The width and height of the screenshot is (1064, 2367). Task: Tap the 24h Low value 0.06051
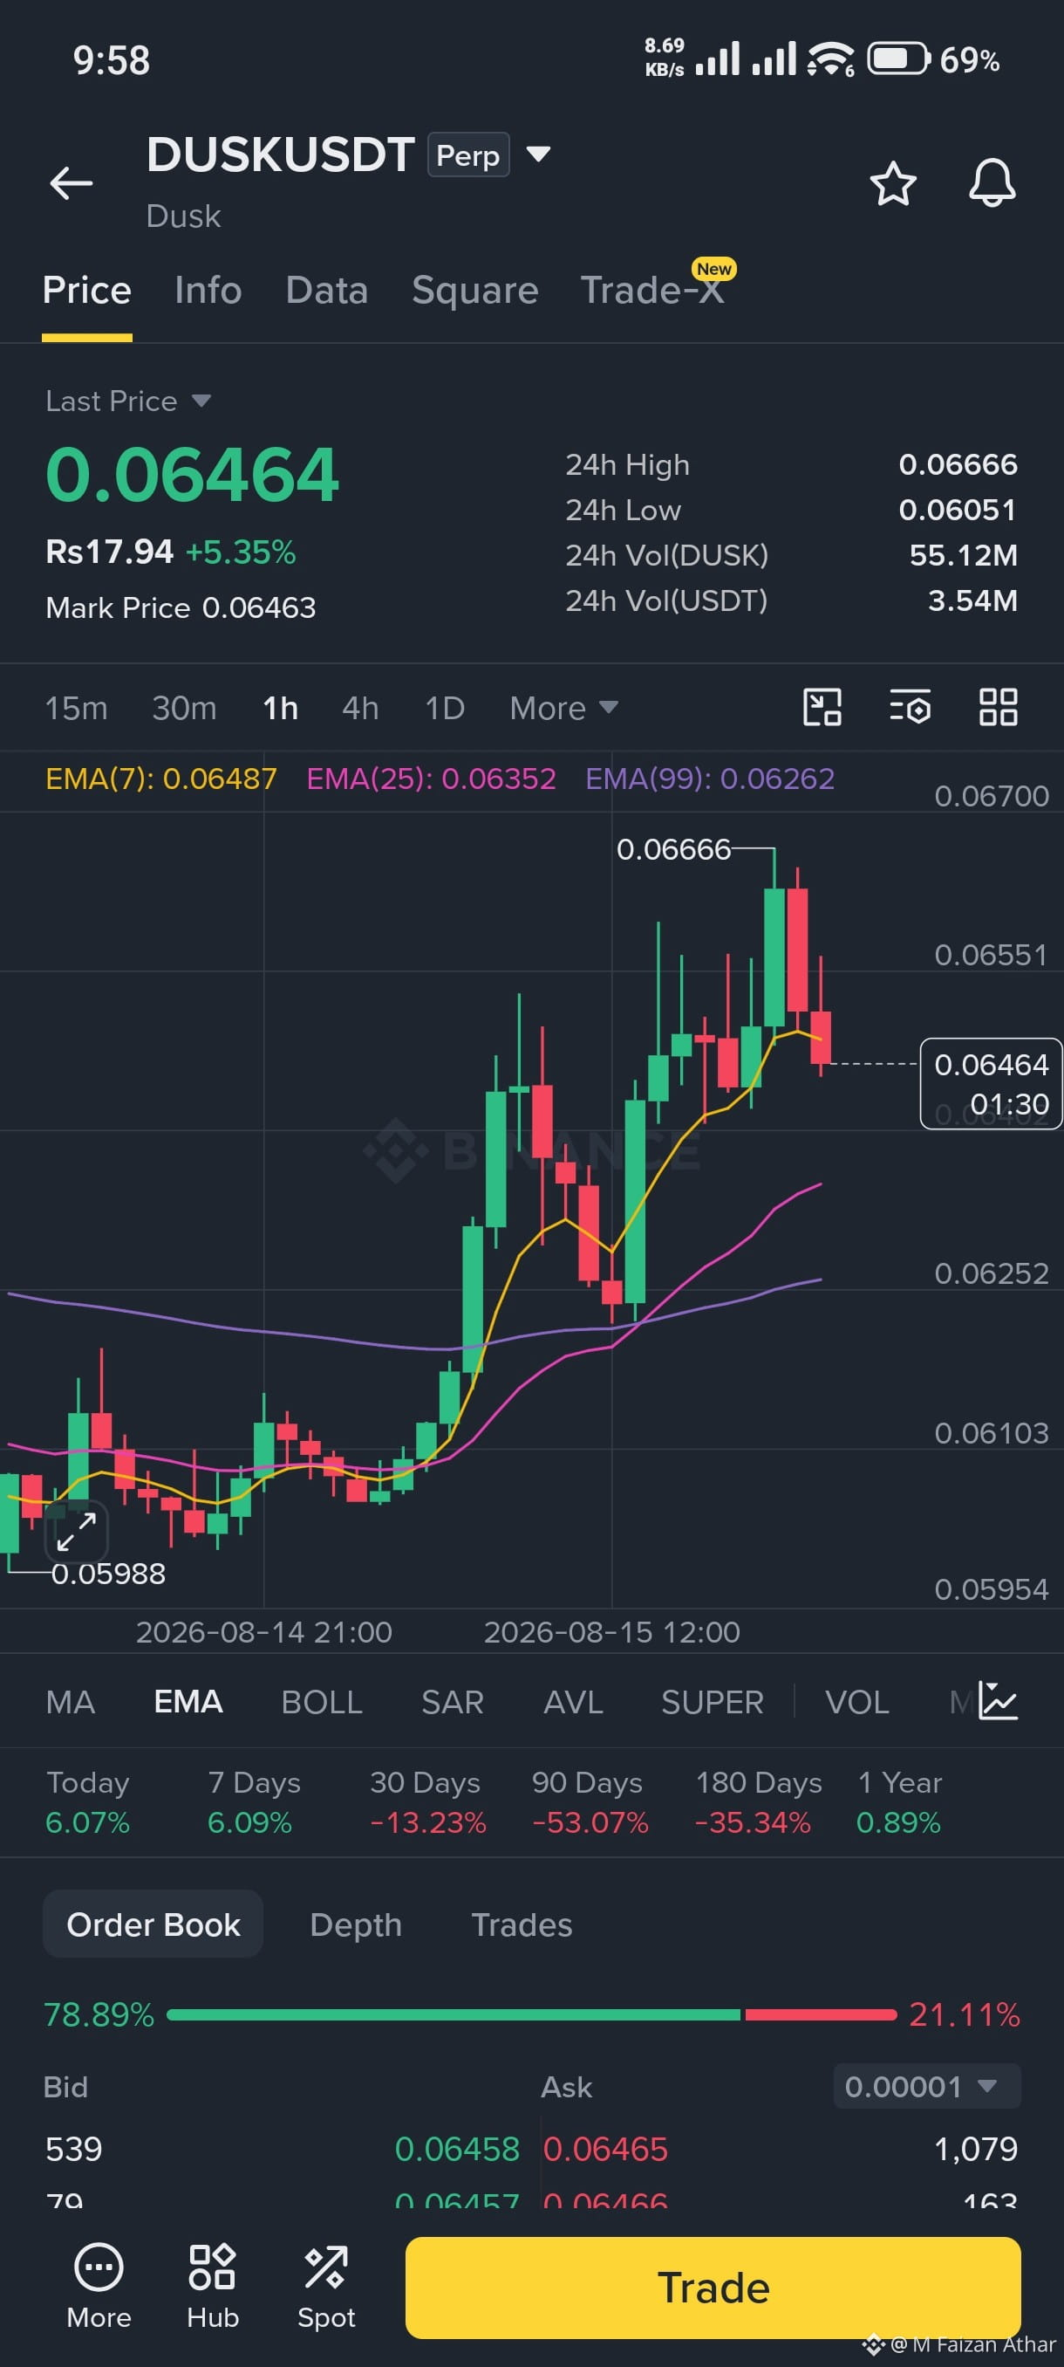click(958, 509)
